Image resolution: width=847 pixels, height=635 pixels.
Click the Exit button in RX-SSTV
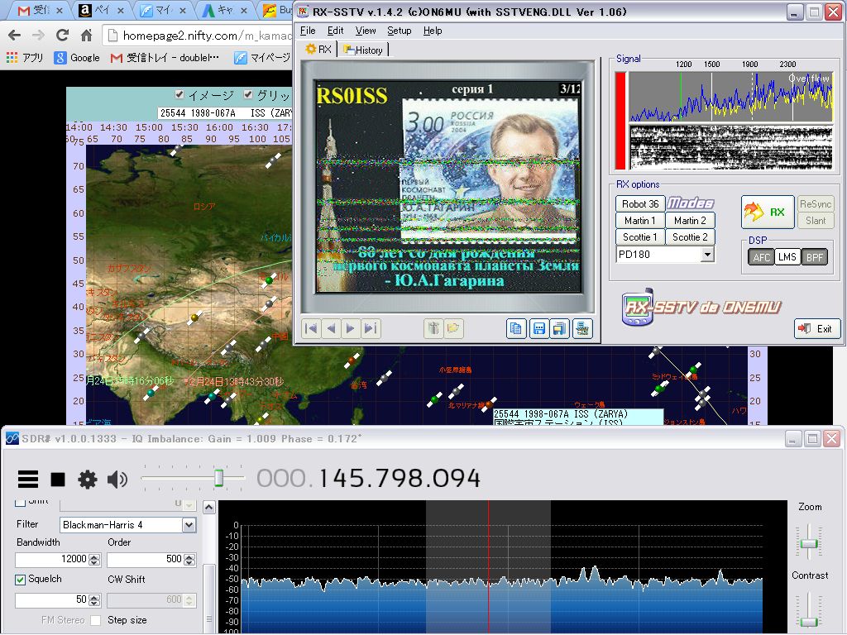click(x=817, y=328)
